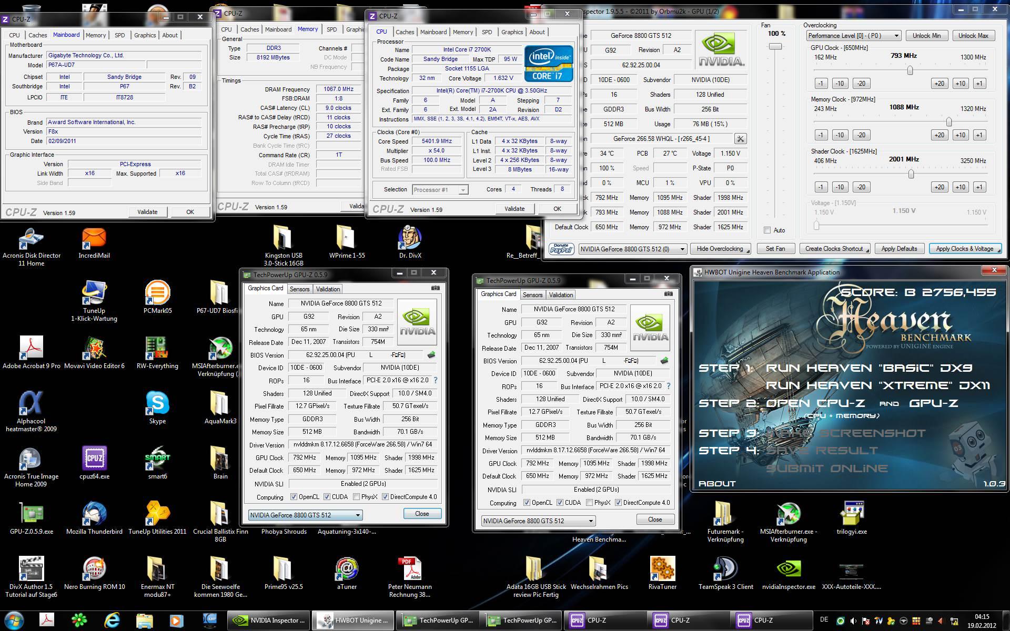This screenshot has width=1010, height=631.
Task: Click the GPU-Z screenshot camera icon in left window
Action: (436, 288)
